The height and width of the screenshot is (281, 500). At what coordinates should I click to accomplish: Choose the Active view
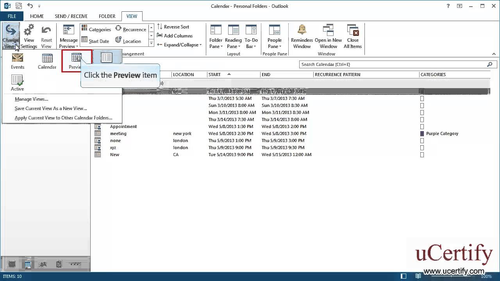coord(17,83)
